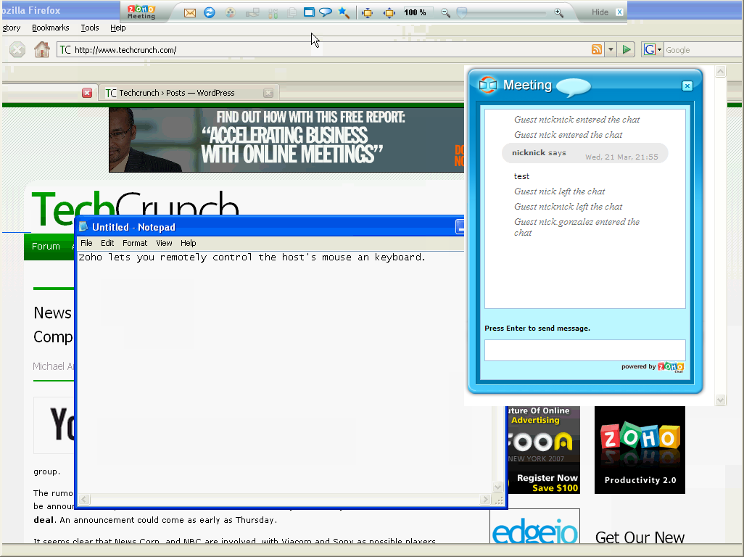This screenshot has width=744, height=557.
Task: Open Notepad Edit menu
Action: [107, 243]
